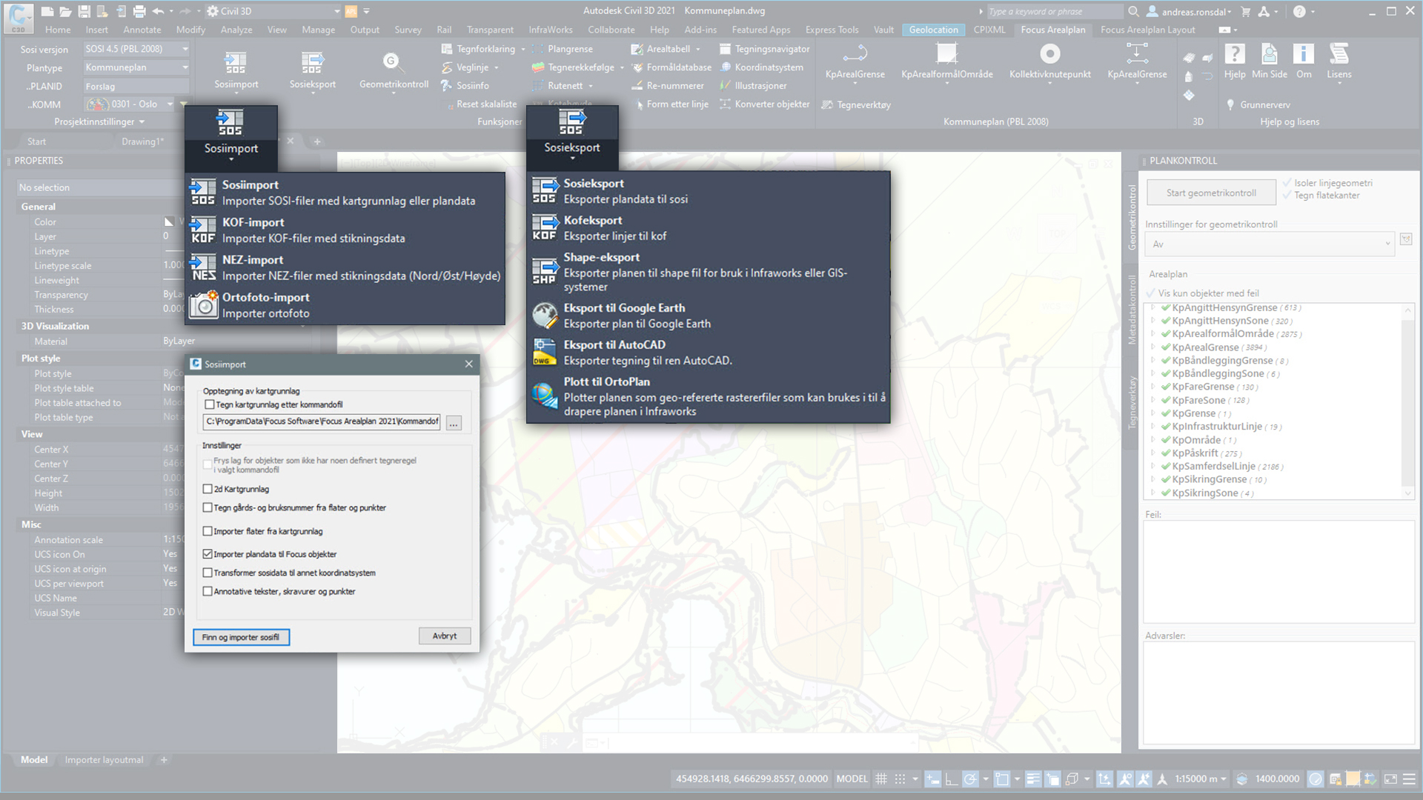Screen dimensions: 1423x800
Task: Expand KpArealformålOmråde tree node
Action: pos(1152,334)
